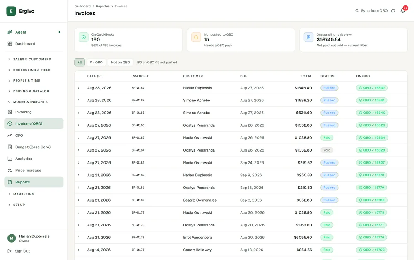The height and width of the screenshot is (260, 414).
Task: Click the CFO trend line icon
Action: coord(10,135)
